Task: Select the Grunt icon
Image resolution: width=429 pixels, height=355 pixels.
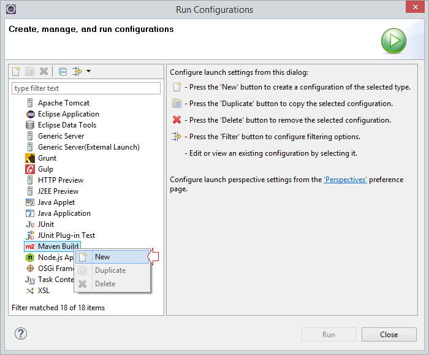Action: [x=30, y=158]
